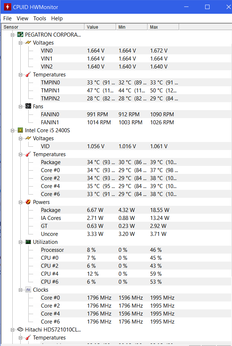232x346 pixels.
Task: Open the File menu
Action: (x=7, y=18)
